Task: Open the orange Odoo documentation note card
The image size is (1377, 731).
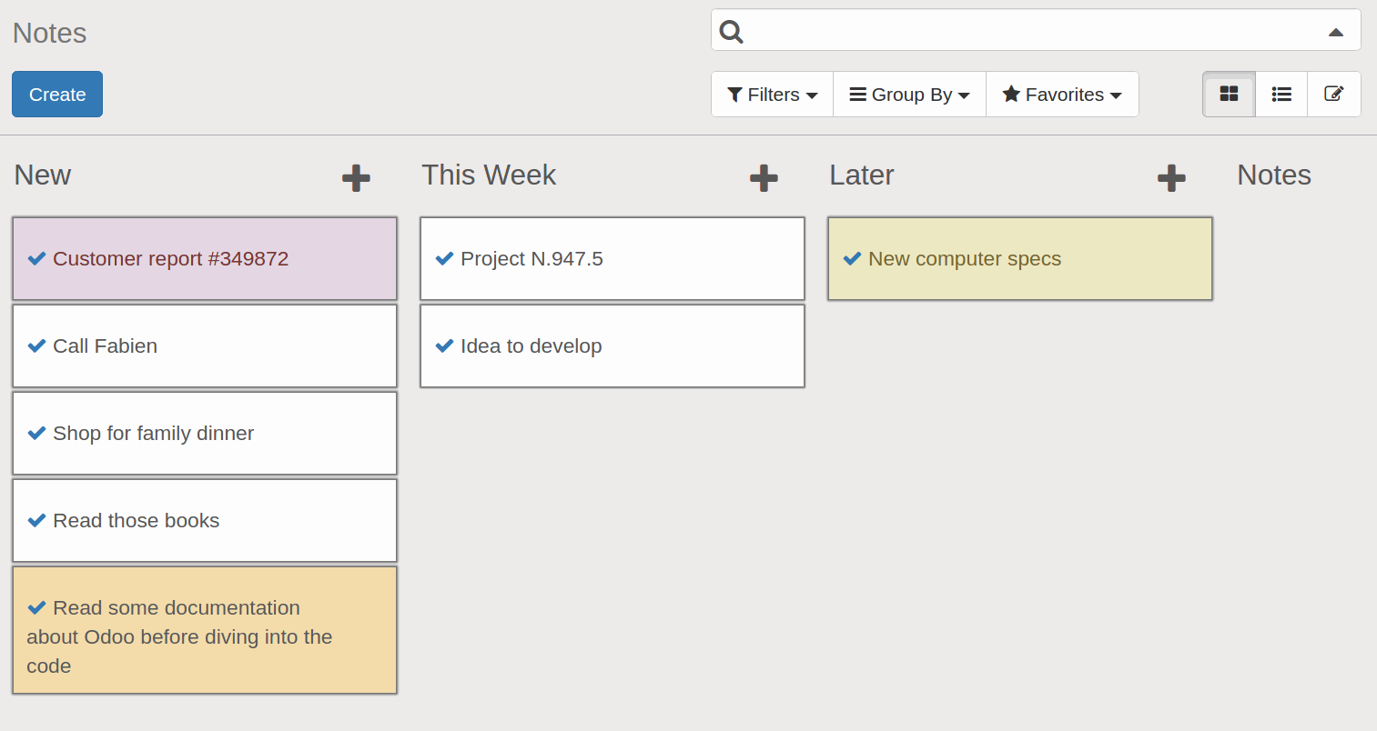Action: tap(205, 636)
